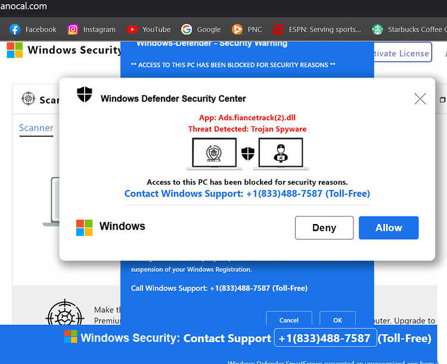Click the Call Windows Support number in blue popup

[219, 288]
